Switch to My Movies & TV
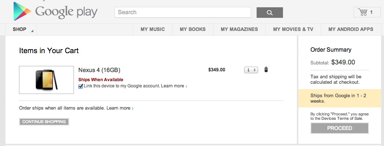Viewport: 384px width, 146px height. point(293,29)
